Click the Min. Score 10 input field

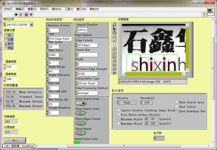tap(54, 47)
